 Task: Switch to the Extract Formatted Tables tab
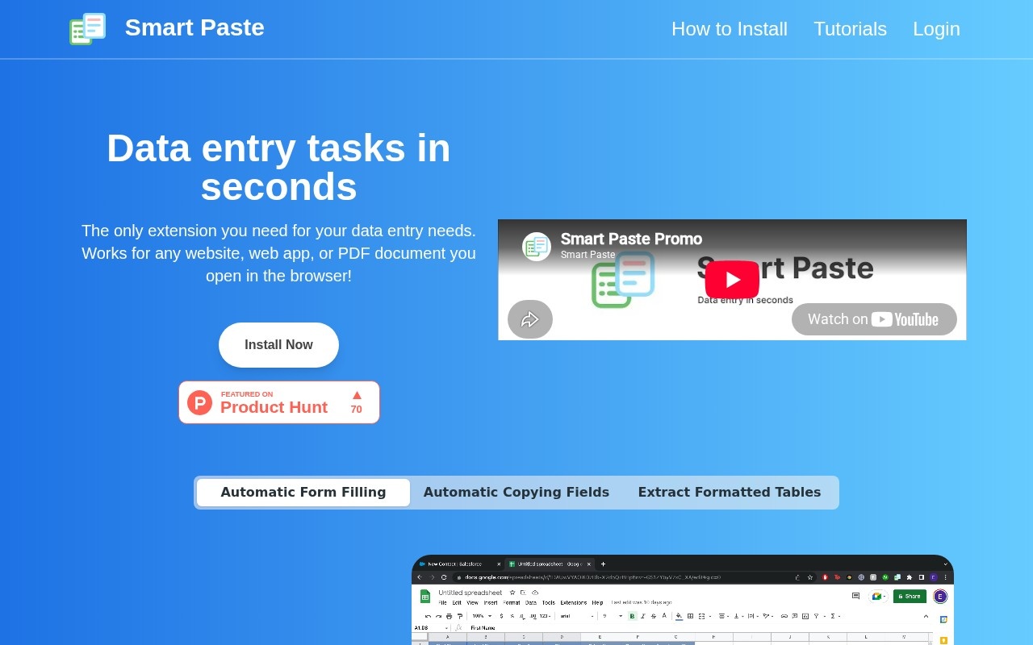point(730,493)
